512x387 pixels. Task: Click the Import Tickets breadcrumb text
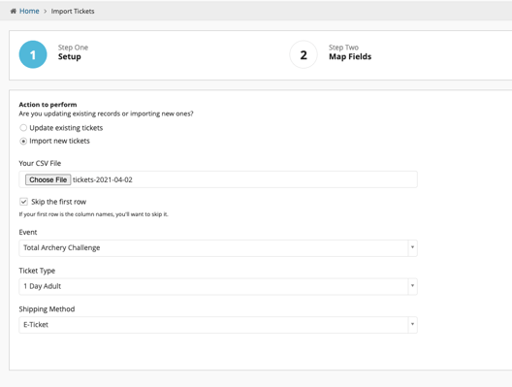pos(73,11)
